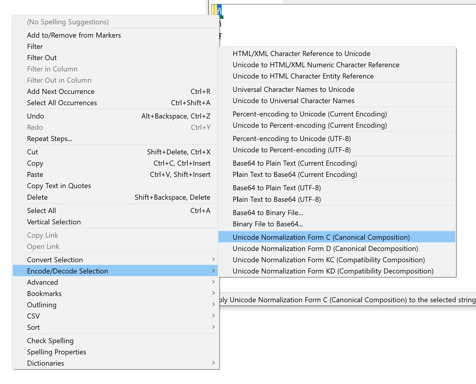This screenshot has width=476, height=384.
Task: Expand Bookmarks submenu
Action: click(116, 294)
